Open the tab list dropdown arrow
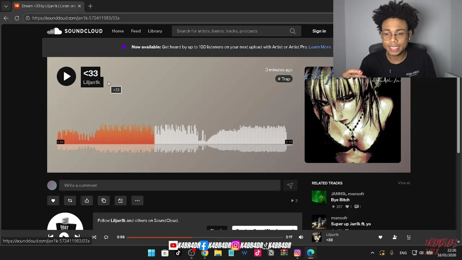 (6, 6)
